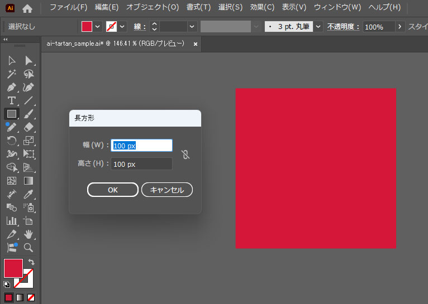Select the Zoom magnifier tool
This screenshot has height=304, width=428.
click(28, 247)
